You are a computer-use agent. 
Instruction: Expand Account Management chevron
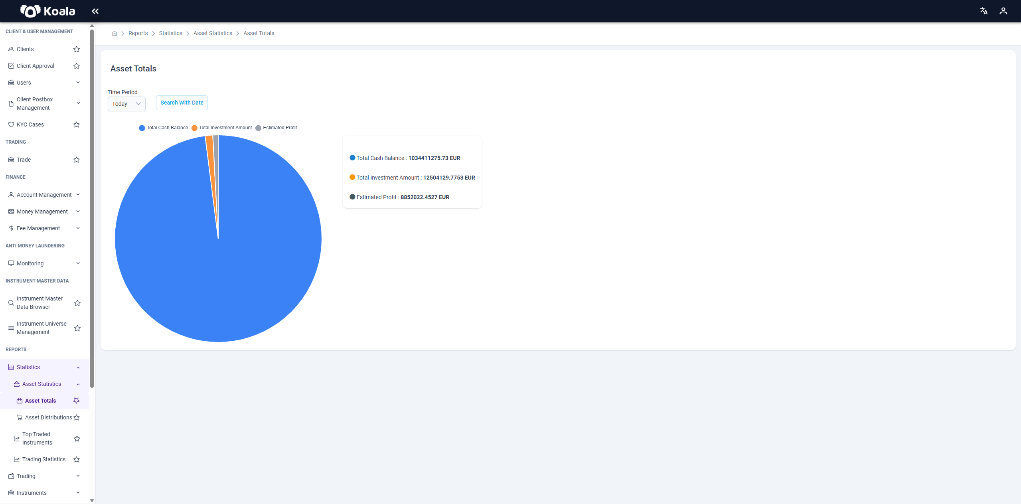tap(78, 195)
